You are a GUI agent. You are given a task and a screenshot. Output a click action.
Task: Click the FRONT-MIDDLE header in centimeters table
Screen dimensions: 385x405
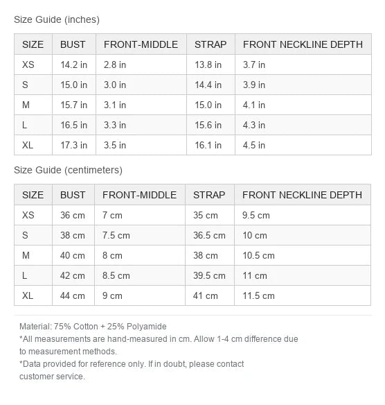pyautogui.click(x=139, y=195)
